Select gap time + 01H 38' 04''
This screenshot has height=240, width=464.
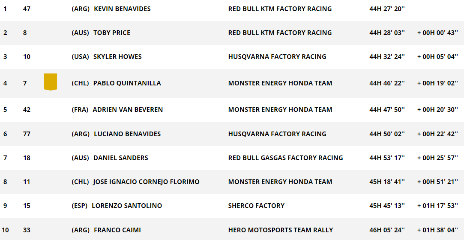click(437, 230)
